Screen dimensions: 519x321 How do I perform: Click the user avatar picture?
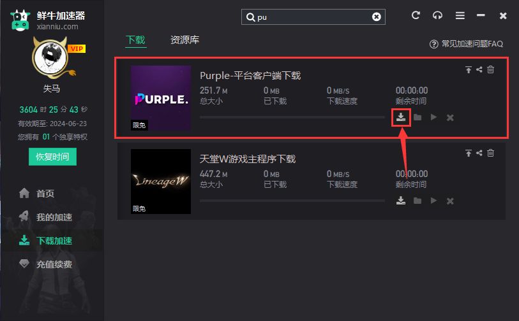click(50, 58)
